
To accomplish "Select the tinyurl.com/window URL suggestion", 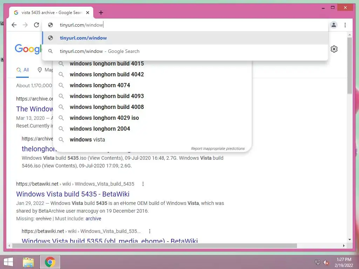I will pos(185,38).
